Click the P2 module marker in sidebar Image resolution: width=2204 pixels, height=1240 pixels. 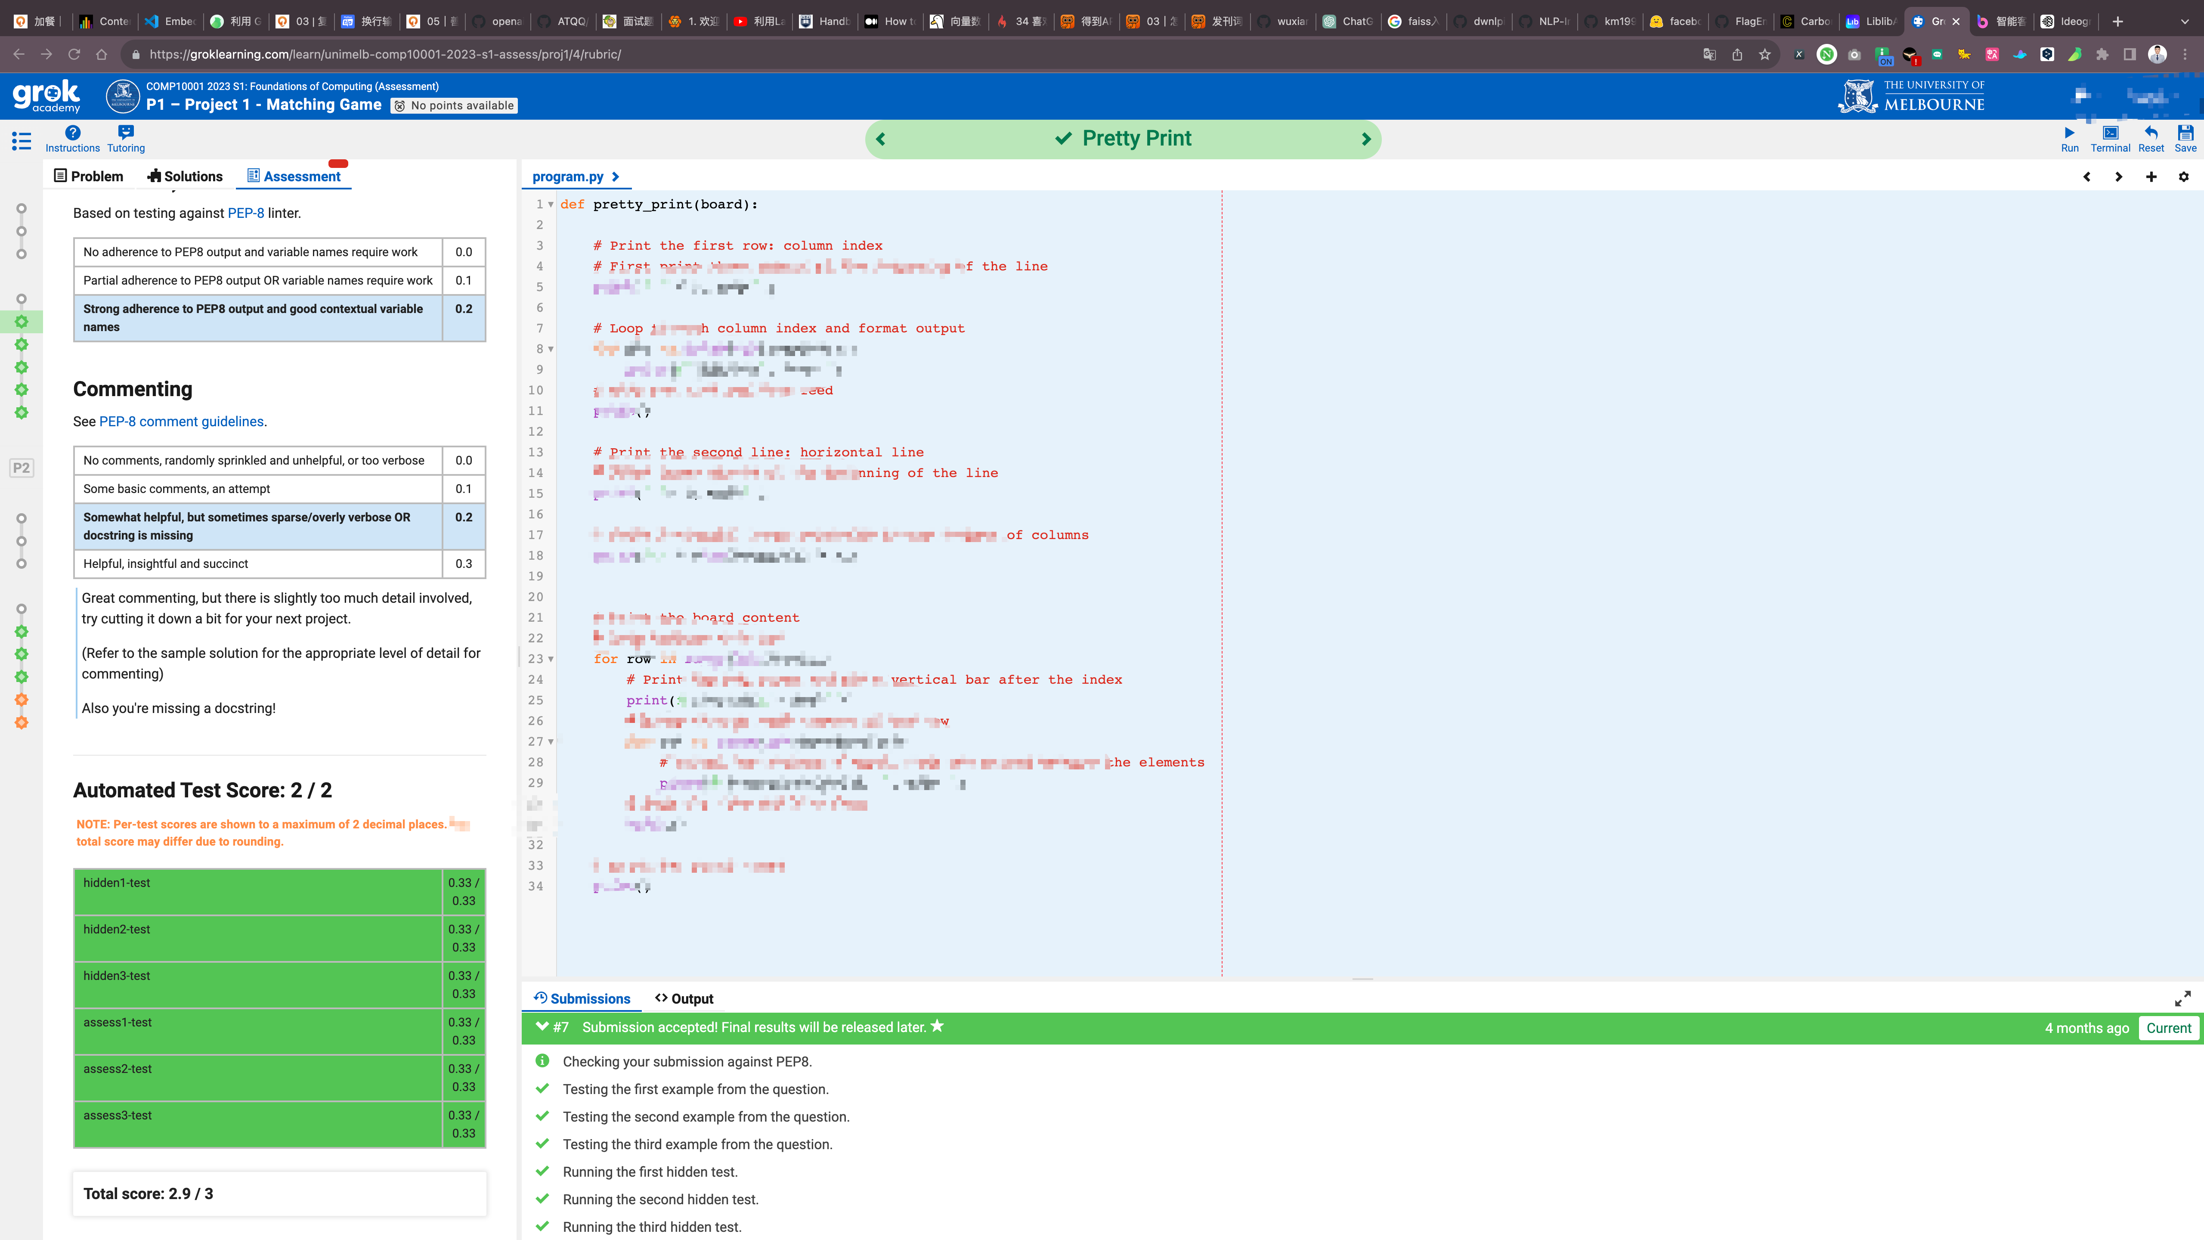(x=22, y=468)
